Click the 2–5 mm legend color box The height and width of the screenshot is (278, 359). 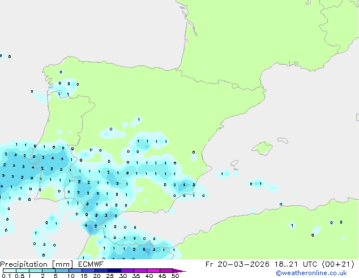click(49, 271)
